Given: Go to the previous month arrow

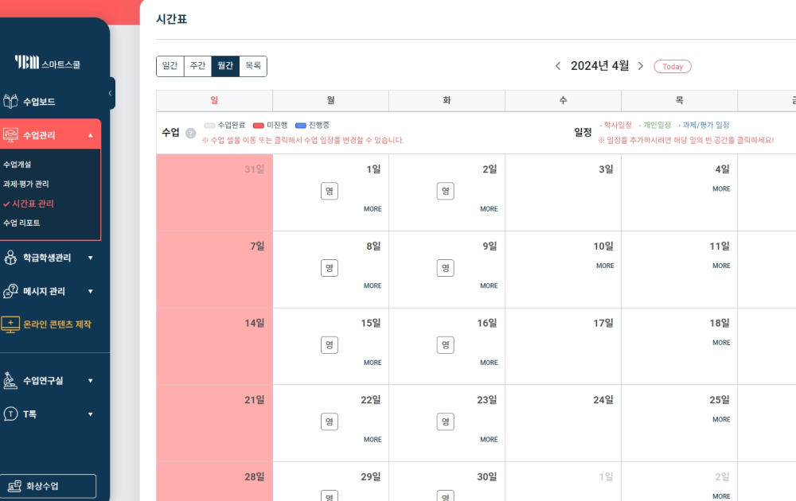Looking at the screenshot, I should (558, 66).
